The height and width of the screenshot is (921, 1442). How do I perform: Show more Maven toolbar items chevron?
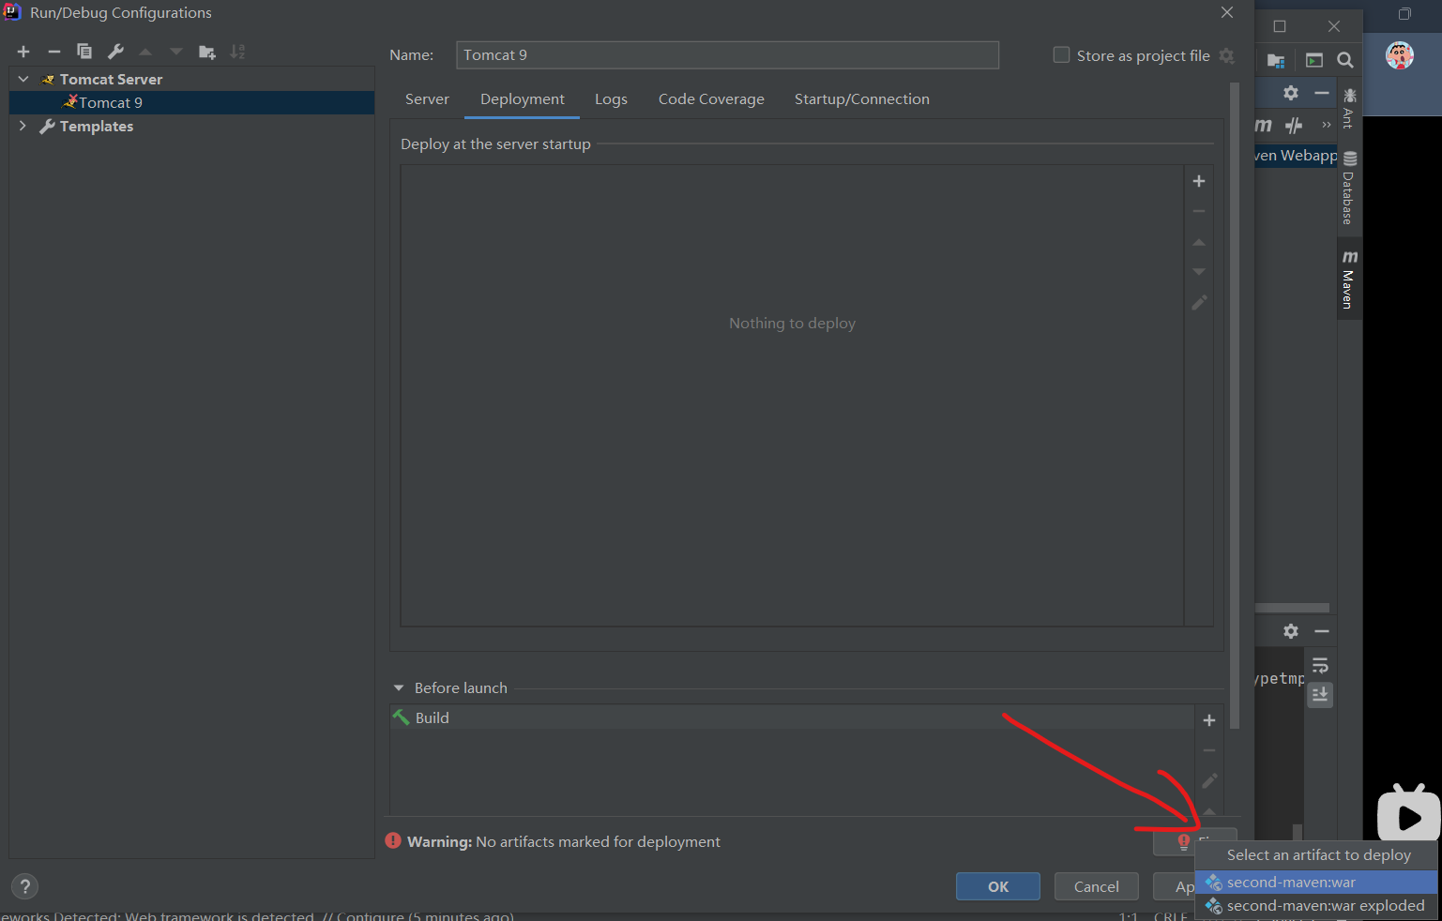pos(1326,125)
